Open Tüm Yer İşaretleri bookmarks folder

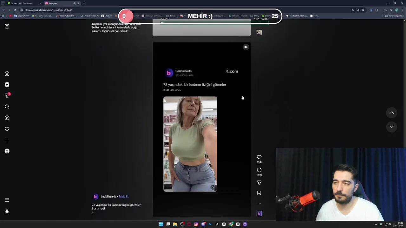point(395,16)
